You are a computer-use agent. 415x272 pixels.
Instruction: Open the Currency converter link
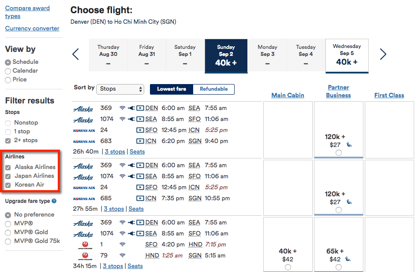click(32, 28)
